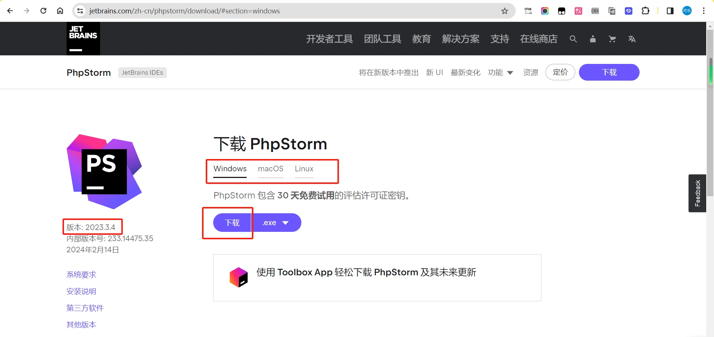Open the 在线商店 menu
714x337 pixels.
point(539,39)
